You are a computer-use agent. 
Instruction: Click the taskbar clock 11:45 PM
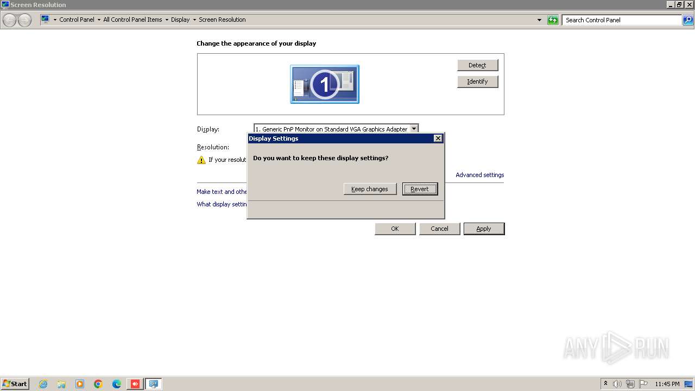click(667, 384)
